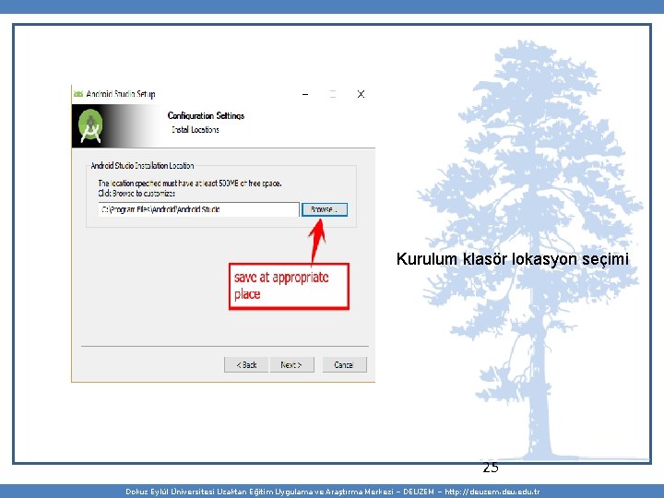Click the 'Kurulum klasör lokasyon seçimi' caption
664x498 pixels.
[x=513, y=259]
